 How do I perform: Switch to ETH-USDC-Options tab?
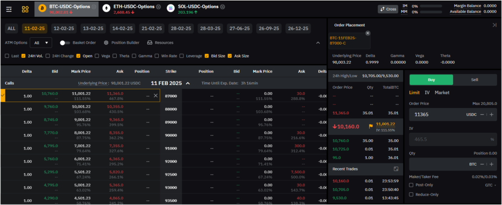(x=131, y=9)
